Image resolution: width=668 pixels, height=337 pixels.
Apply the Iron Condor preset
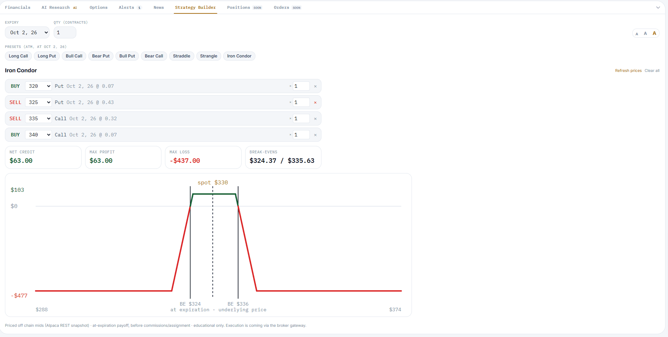pos(239,56)
